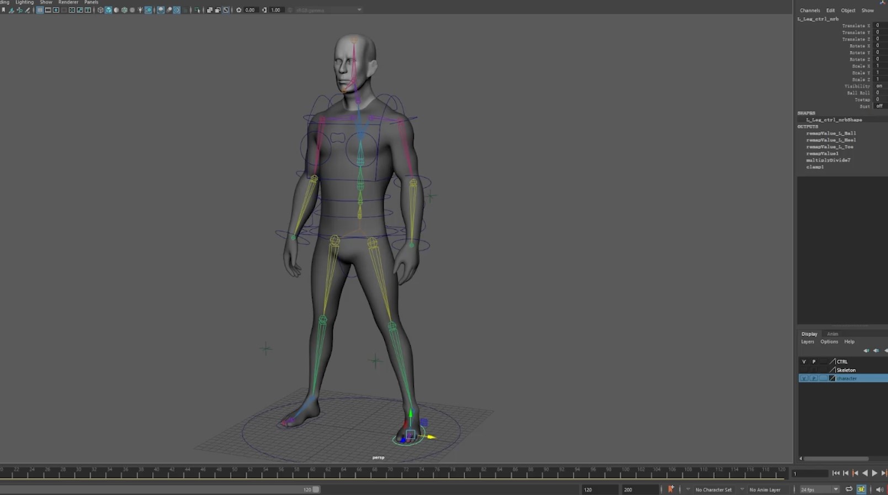Open the Layers menu in layer editor

(x=807, y=341)
